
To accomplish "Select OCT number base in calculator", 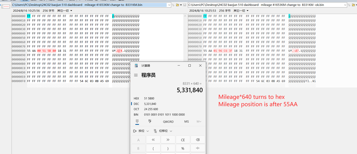I will (x=136, y=109).
